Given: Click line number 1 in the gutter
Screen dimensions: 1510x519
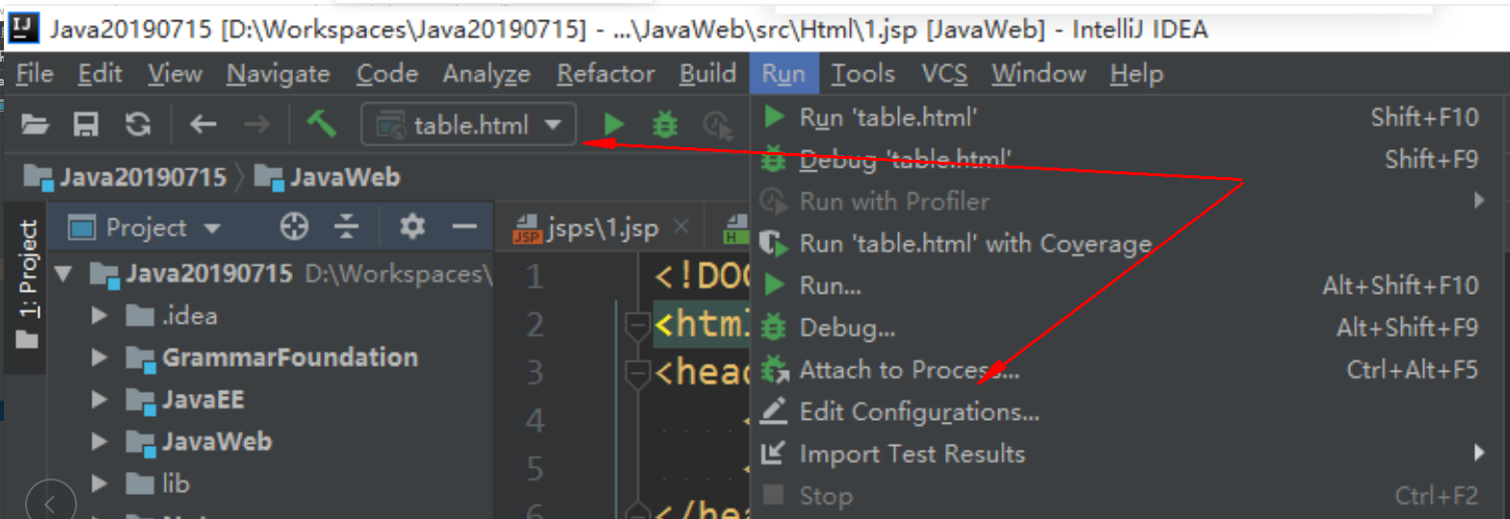Looking at the screenshot, I should click(x=533, y=278).
